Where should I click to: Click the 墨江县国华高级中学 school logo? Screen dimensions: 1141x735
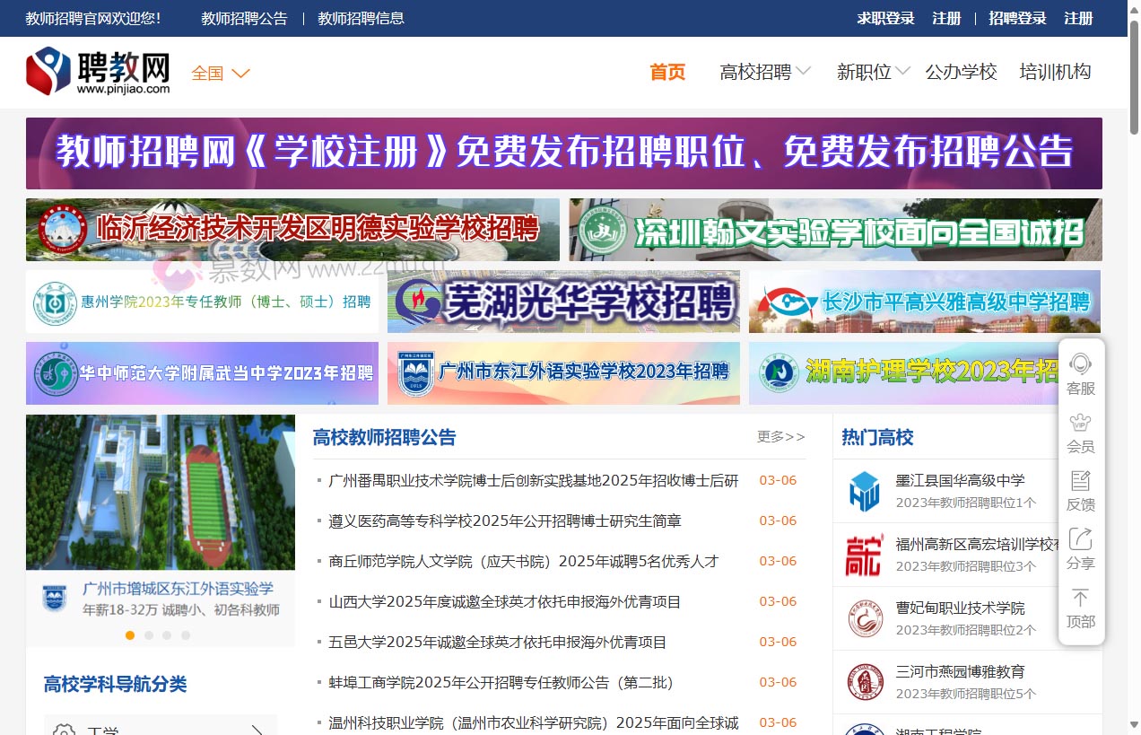(864, 491)
